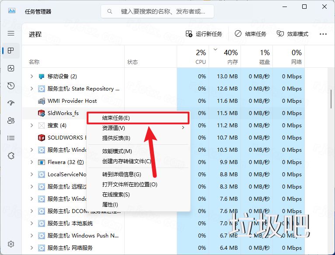Open Task Manager settings gear
Screen dimensions: 335x255
point(11,244)
